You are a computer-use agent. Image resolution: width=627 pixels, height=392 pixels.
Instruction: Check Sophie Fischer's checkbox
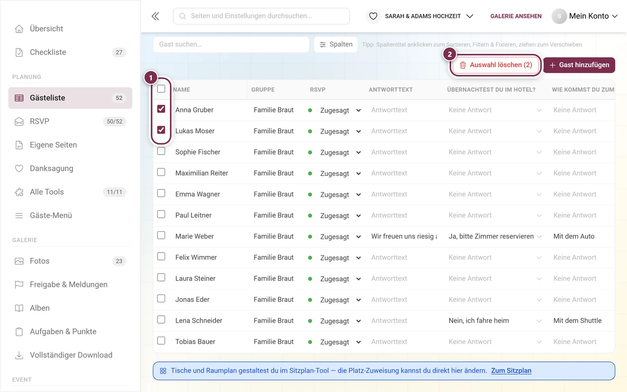(161, 151)
